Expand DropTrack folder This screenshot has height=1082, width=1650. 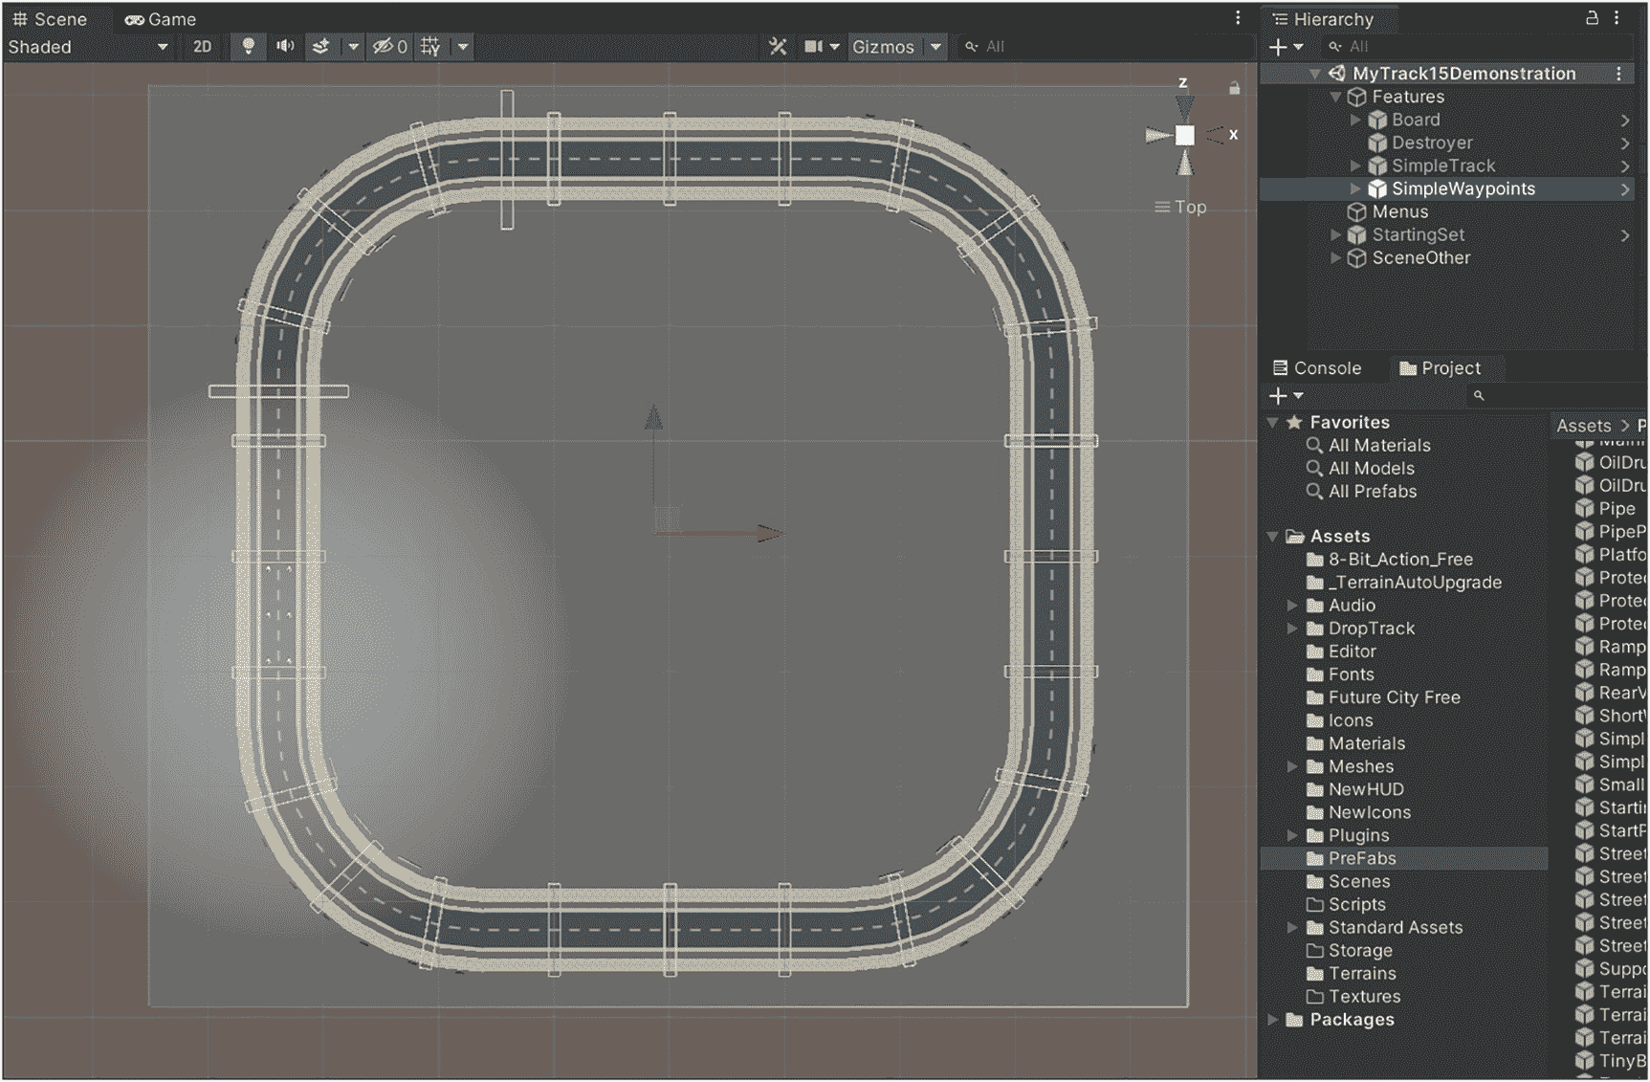pyautogui.click(x=1292, y=629)
